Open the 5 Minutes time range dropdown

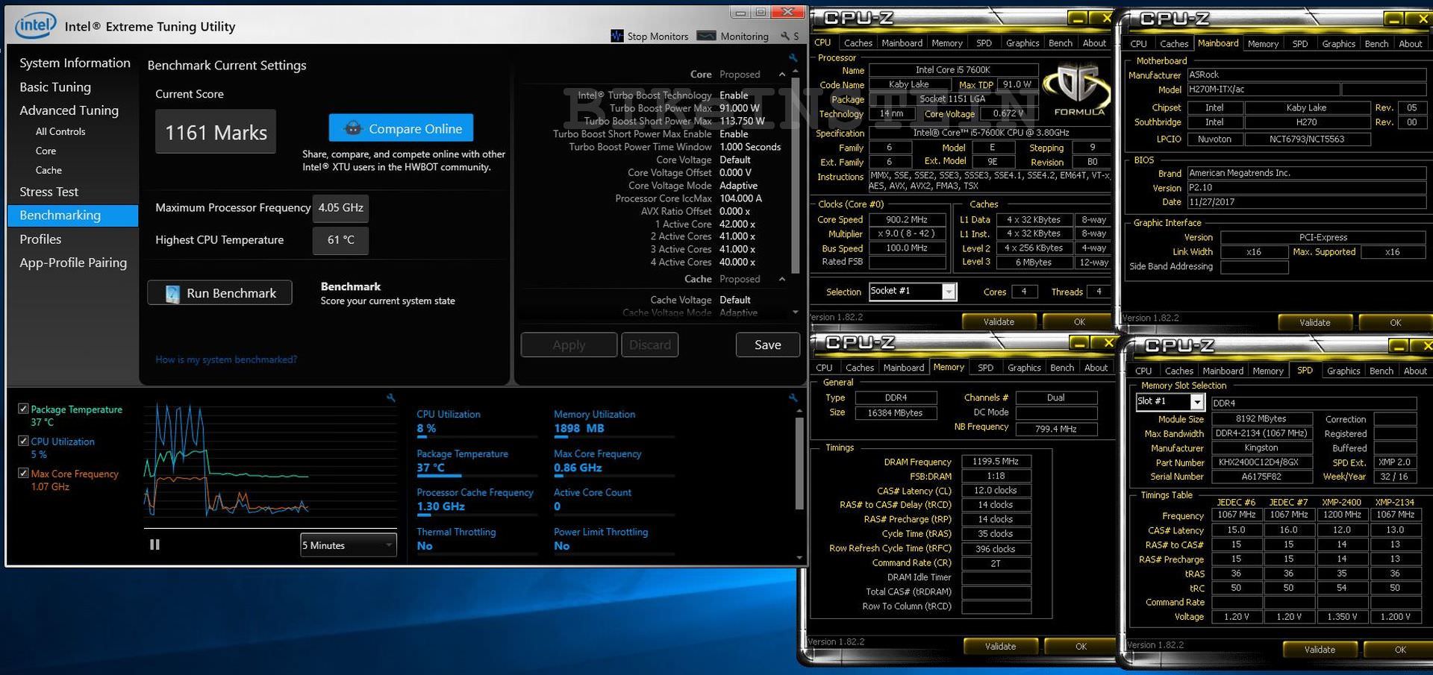click(x=348, y=545)
